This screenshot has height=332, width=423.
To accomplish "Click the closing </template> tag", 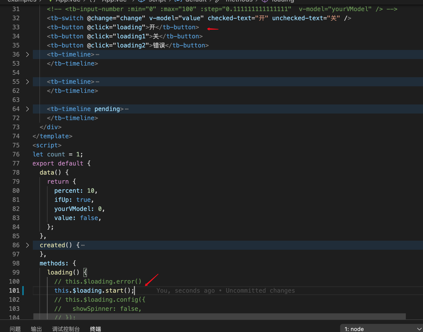I will pyautogui.click(x=53, y=136).
